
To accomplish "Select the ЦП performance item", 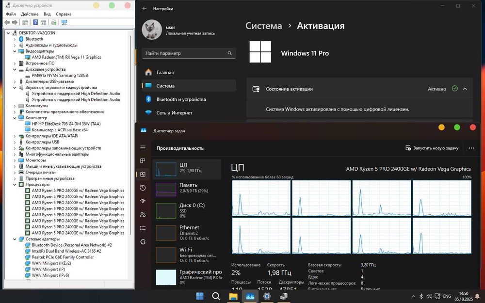I will 187,169.
